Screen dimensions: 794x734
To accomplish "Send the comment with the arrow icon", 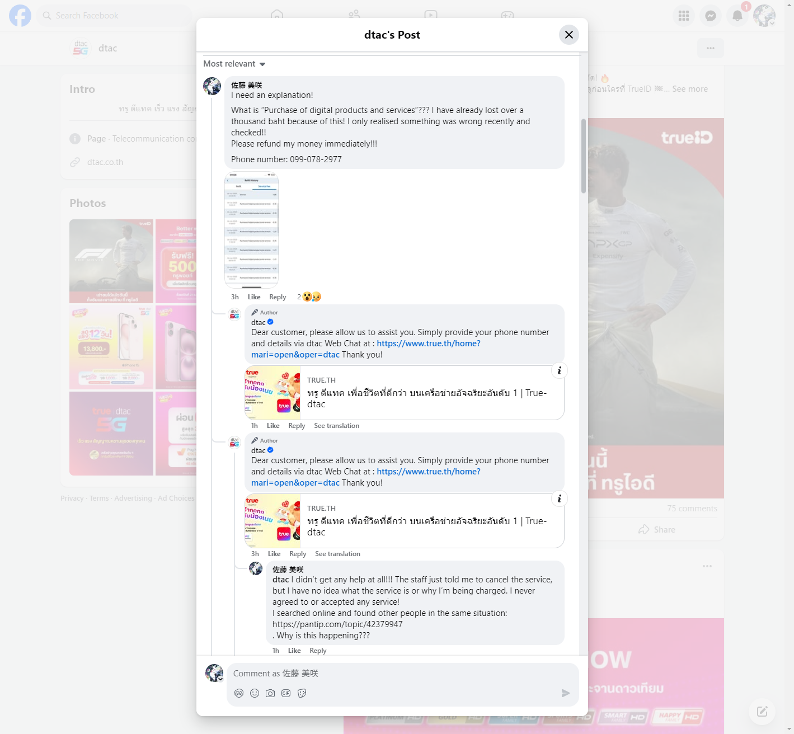I will [566, 693].
